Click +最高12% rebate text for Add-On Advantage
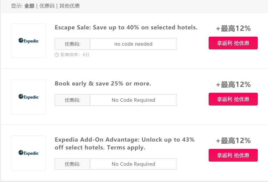 coord(233,141)
